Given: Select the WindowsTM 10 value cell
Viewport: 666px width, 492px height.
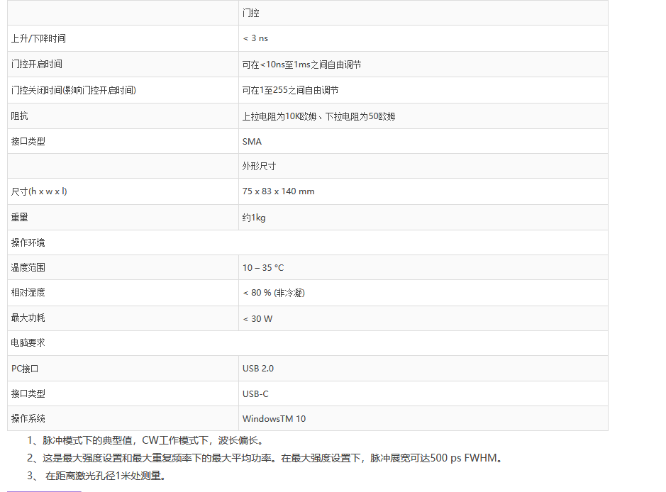Looking at the screenshot, I should [274, 418].
